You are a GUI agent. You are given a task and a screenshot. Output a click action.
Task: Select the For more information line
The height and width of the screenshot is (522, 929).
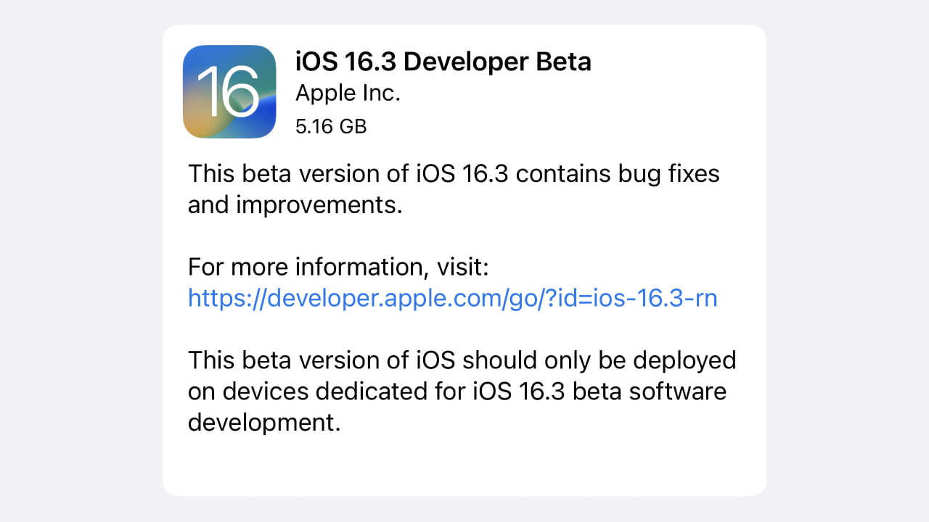click(x=338, y=267)
